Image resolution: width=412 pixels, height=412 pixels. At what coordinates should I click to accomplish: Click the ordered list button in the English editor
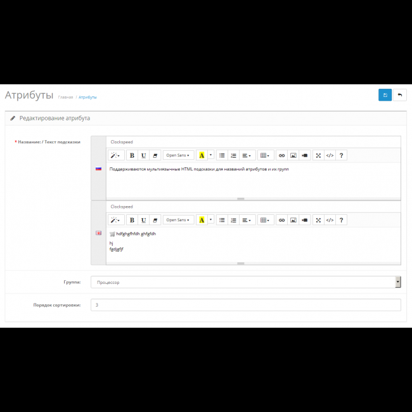point(233,220)
